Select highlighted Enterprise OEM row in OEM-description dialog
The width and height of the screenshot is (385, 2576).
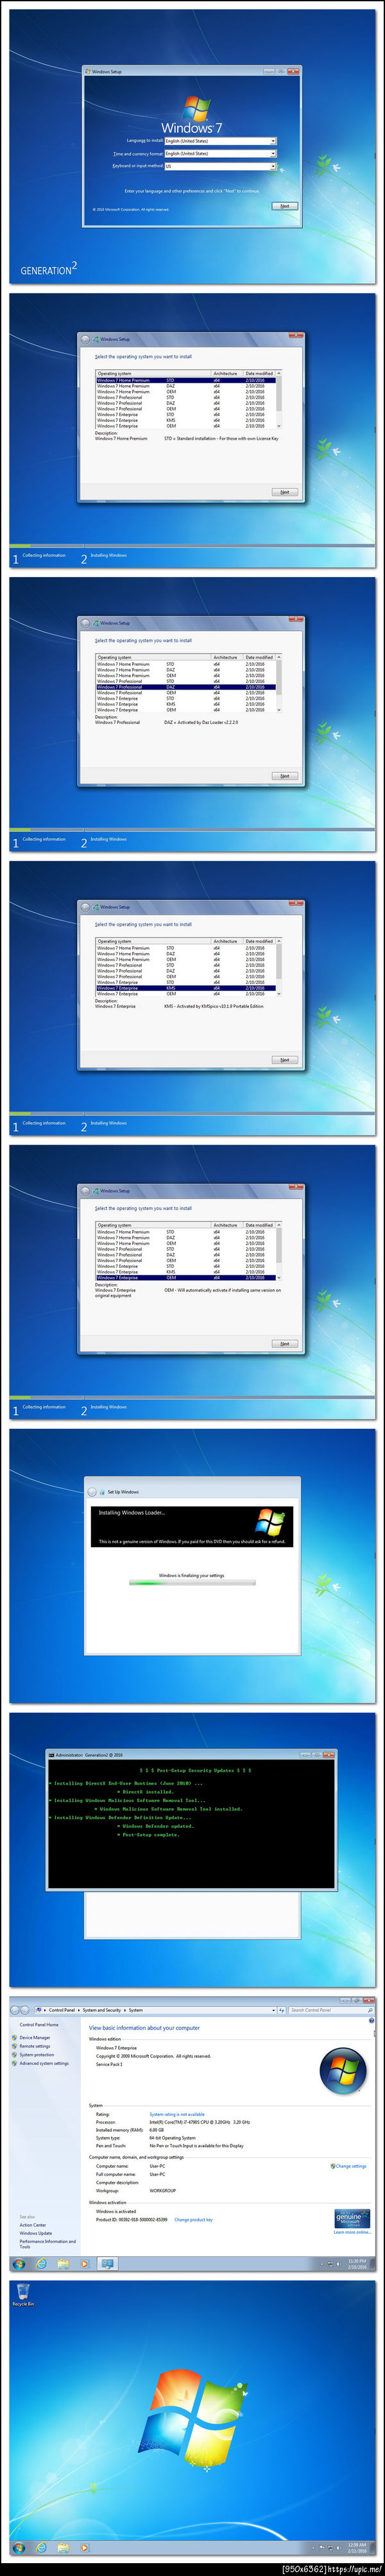tap(185, 1278)
